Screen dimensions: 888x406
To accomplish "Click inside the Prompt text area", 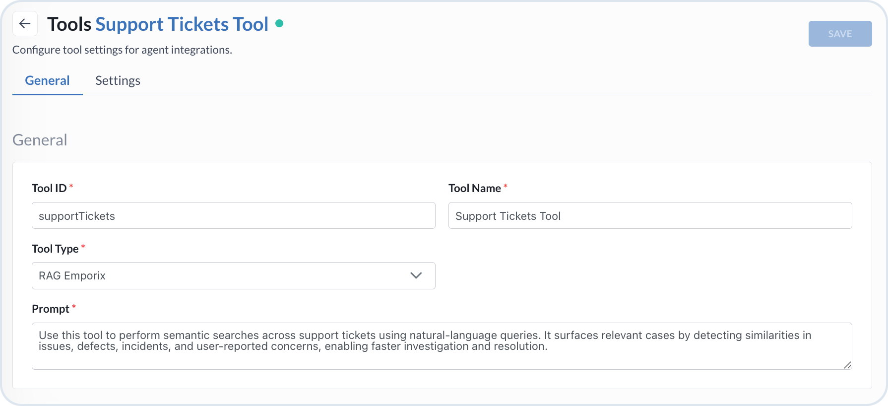I will click(x=442, y=346).
